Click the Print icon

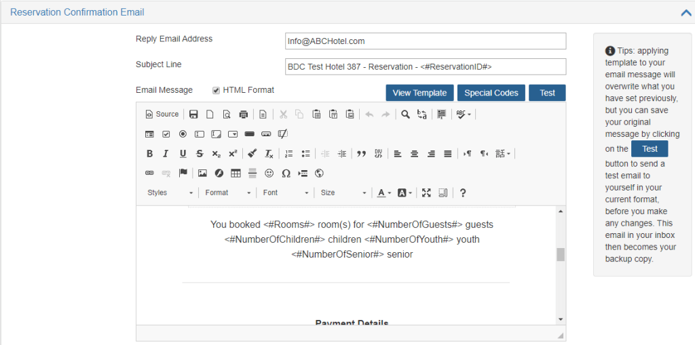click(x=243, y=115)
